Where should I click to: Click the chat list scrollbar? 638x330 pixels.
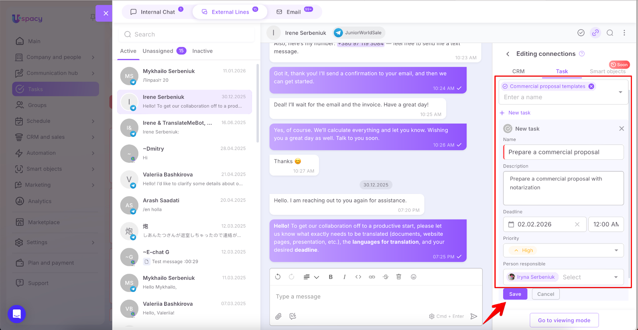point(258,104)
